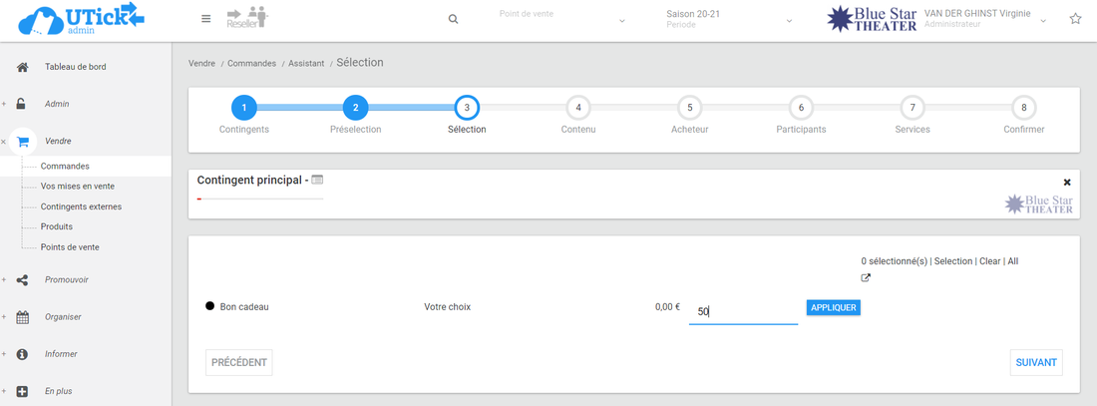Screen dimensions: 1097x406
Task: Open search with magnifier icon
Action: (x=454, y=19)
